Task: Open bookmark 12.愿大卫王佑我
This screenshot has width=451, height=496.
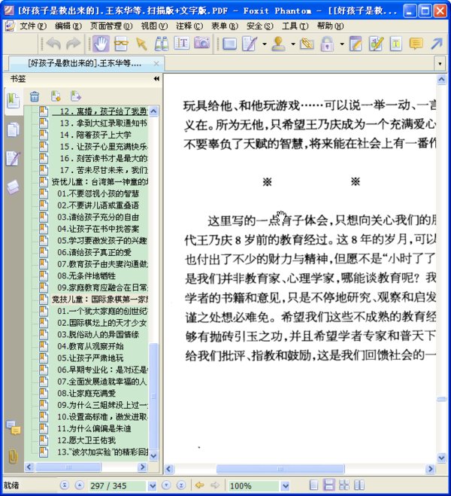Action: [x=86, y=440]
